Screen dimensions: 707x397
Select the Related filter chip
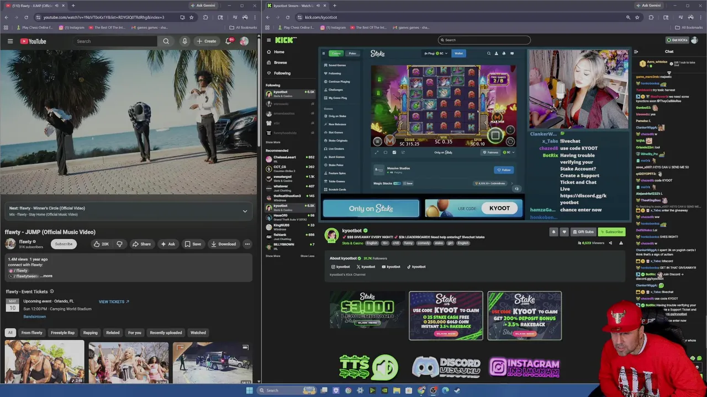pyautogui.click(x=113, y=332)
